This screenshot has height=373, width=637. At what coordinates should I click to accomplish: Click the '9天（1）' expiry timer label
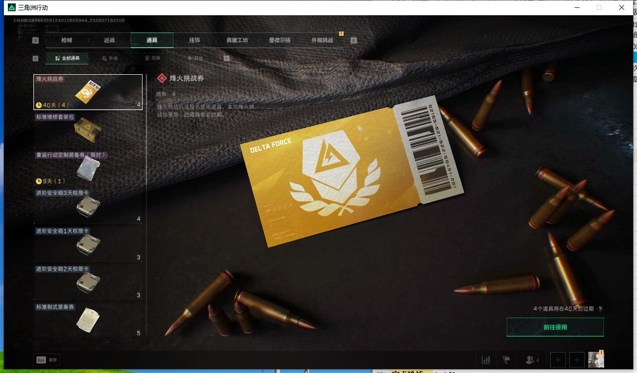coord(51,181)
